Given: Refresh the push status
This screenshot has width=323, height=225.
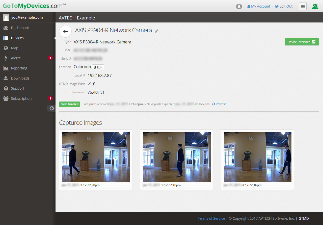Looking at the screenshot, I should tap(219, 104).
